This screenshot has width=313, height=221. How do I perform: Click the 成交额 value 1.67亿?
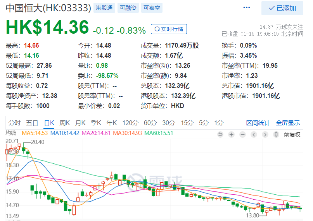coord(174,56)
